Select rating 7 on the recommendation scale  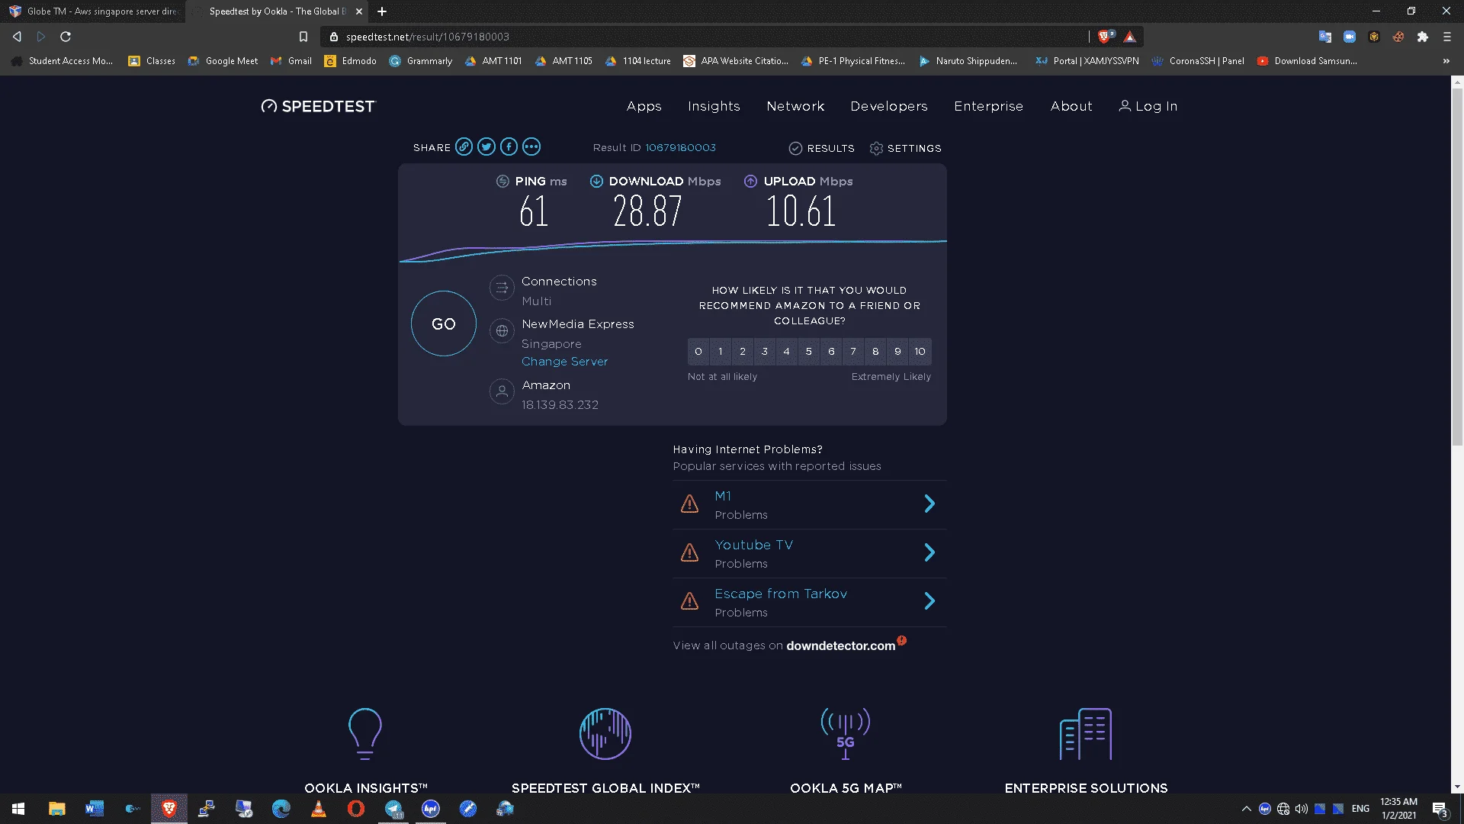click(x=853, y=352)
